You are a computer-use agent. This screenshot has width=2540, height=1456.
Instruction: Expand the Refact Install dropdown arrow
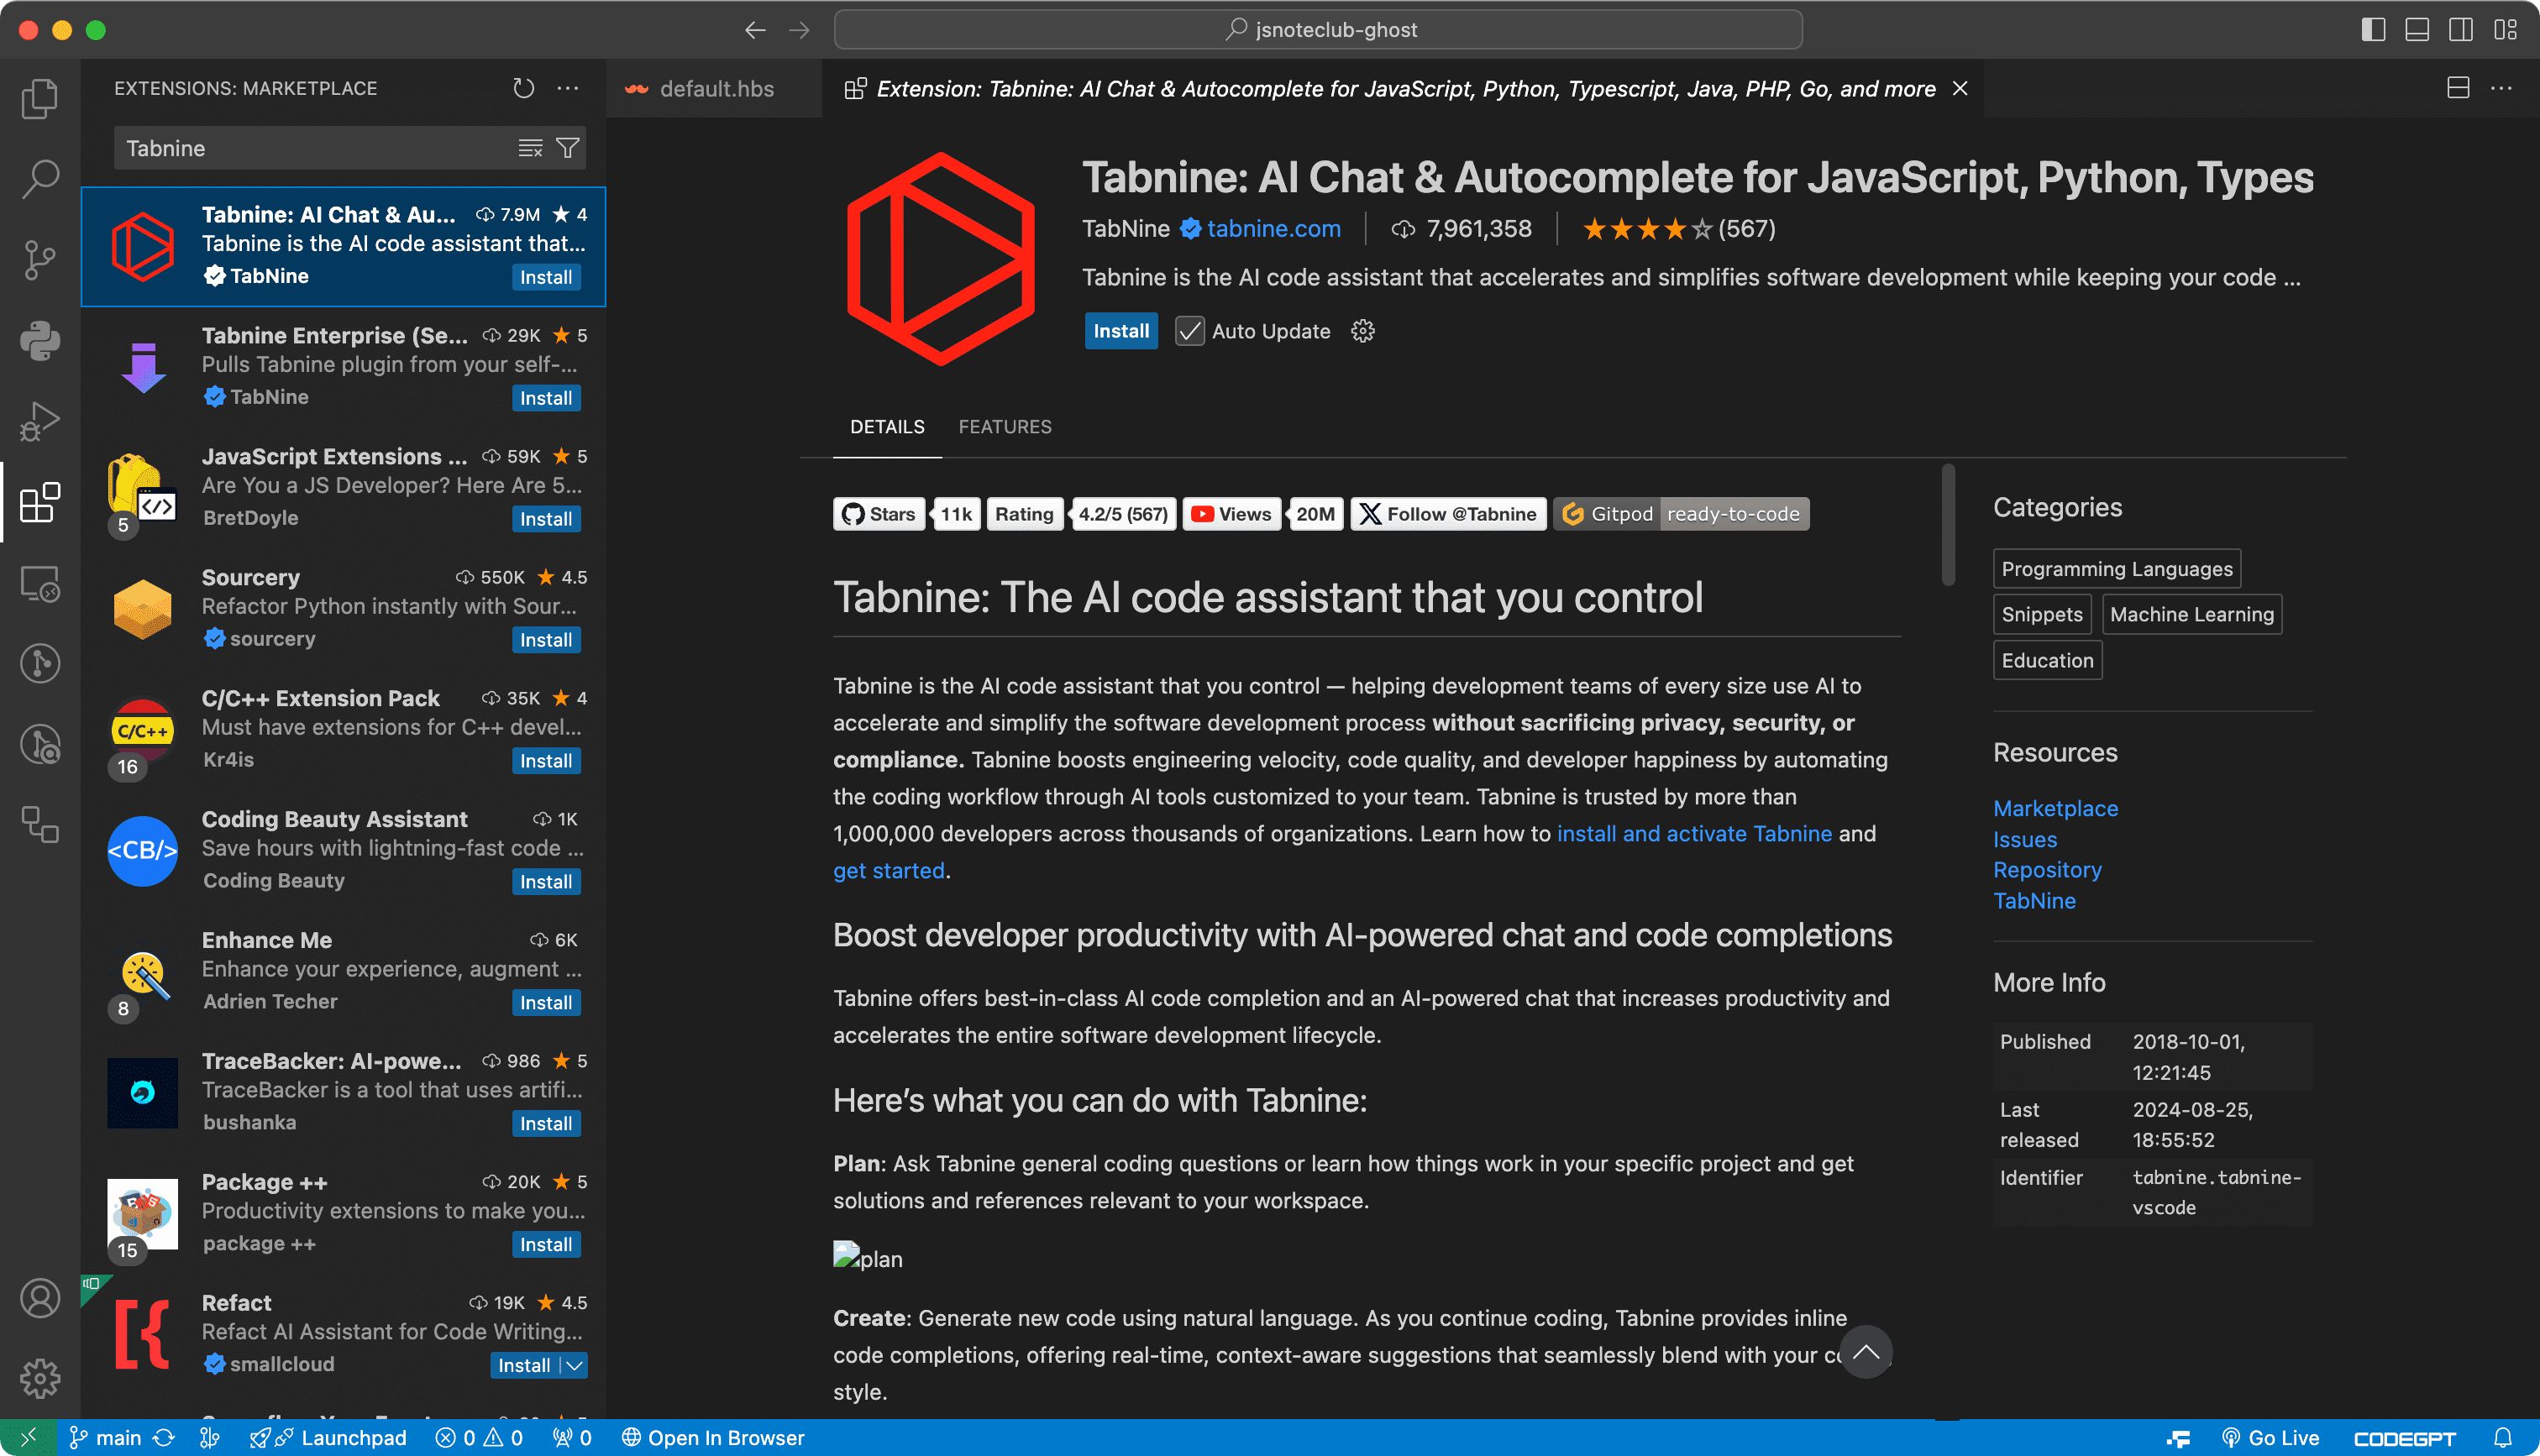(x=574, y=1365)
